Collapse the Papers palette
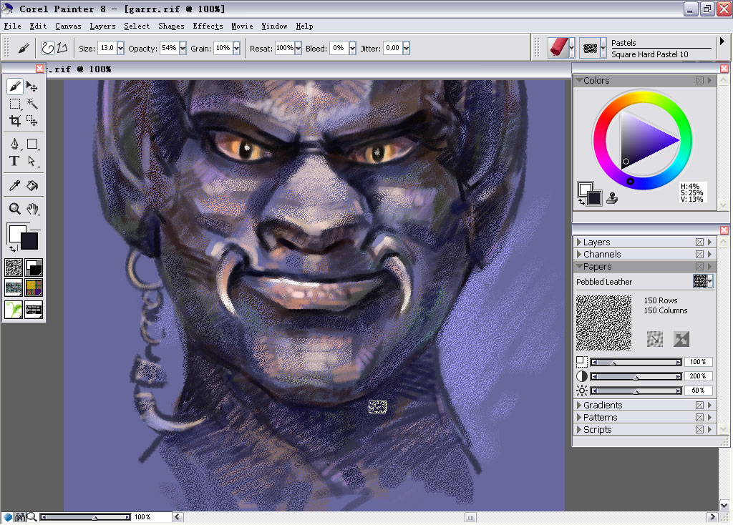Screen dimensions: 733x525 tap(579, 266)
